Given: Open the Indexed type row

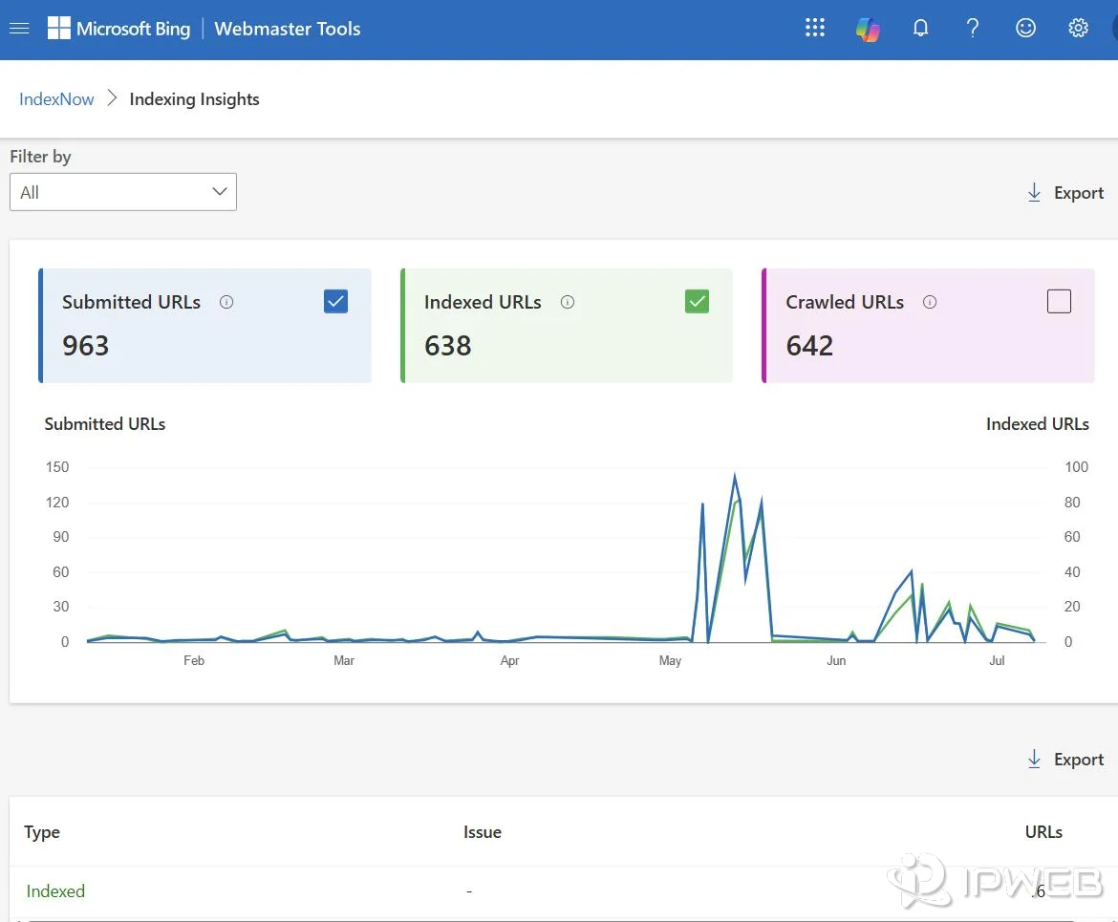Looking at the screenshot, I should pos(563,891).
